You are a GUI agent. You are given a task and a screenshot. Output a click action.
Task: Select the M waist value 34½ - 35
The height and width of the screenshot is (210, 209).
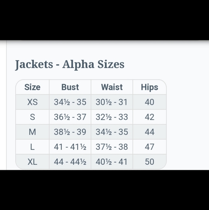coord(112,132)
